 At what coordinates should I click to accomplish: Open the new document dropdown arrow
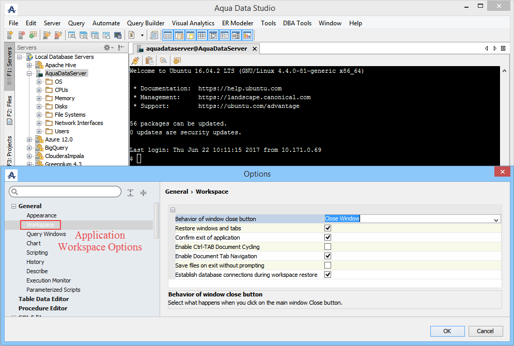(142, 35)
